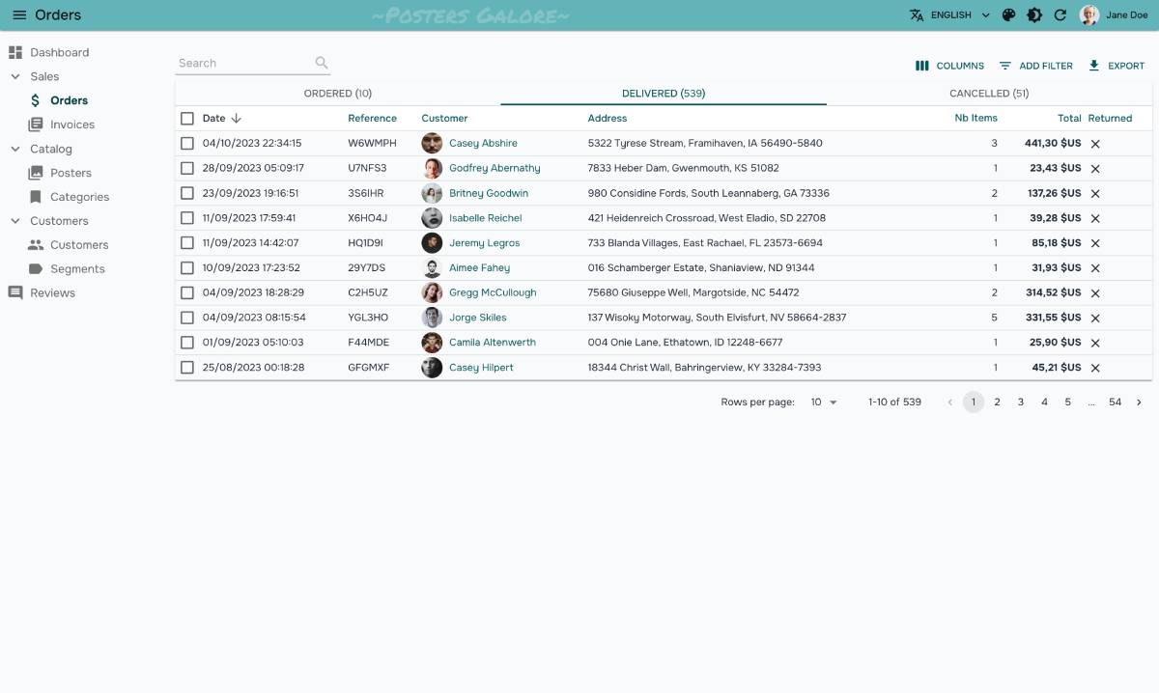This screenshot has width=1159, height=693.
Task: Check the box for order W6WMPH
Action: point(187,143)
